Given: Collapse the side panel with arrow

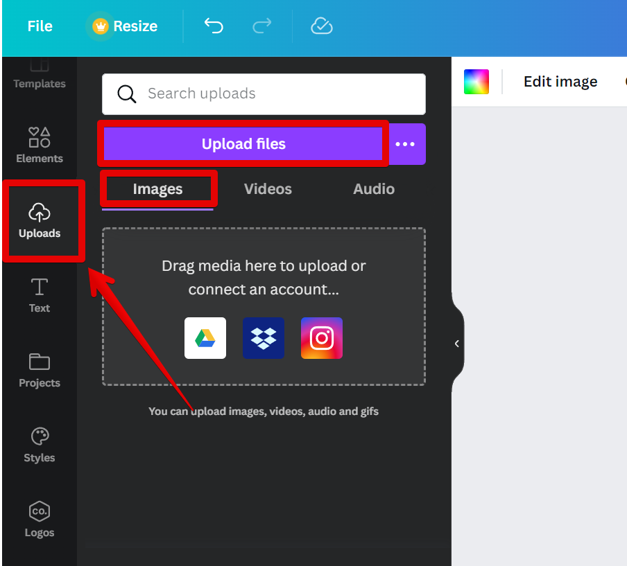Looking at the screenshot, I should [x=456, y=344].
